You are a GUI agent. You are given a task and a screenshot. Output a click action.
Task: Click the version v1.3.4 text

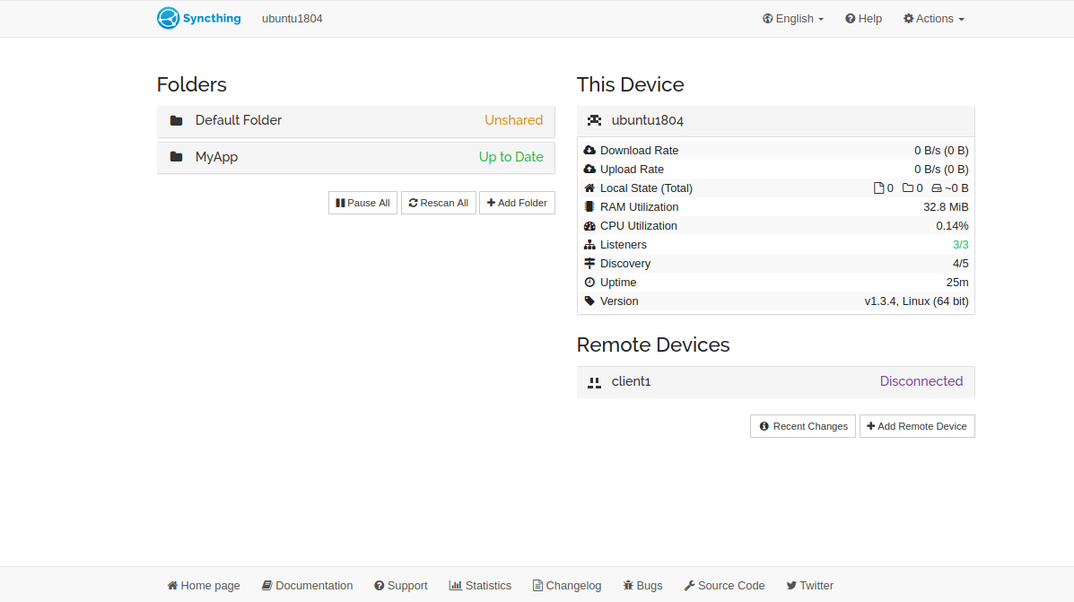coord(916,301)
